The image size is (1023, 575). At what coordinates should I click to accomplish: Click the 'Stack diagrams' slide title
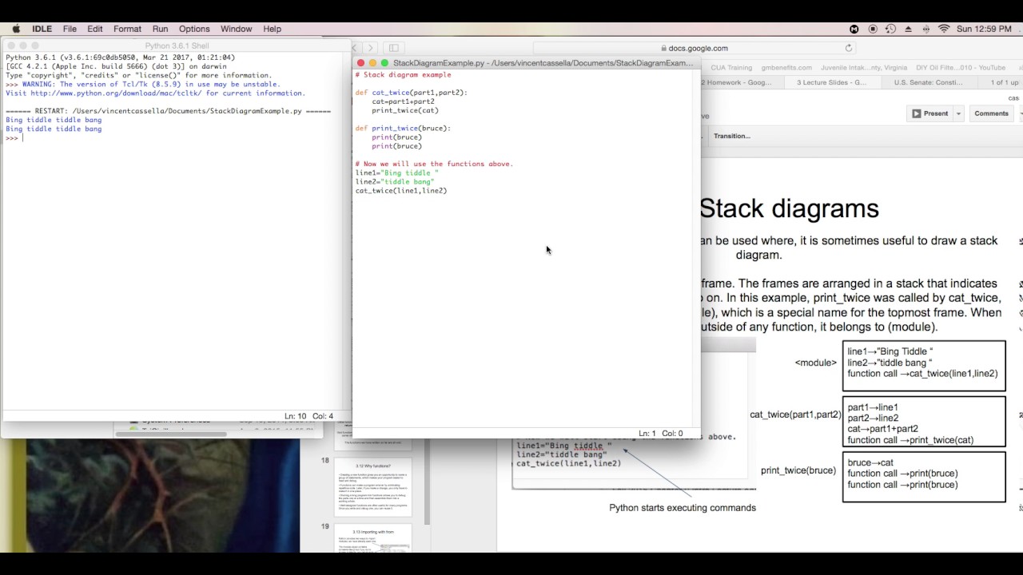[x=790, y=208]
